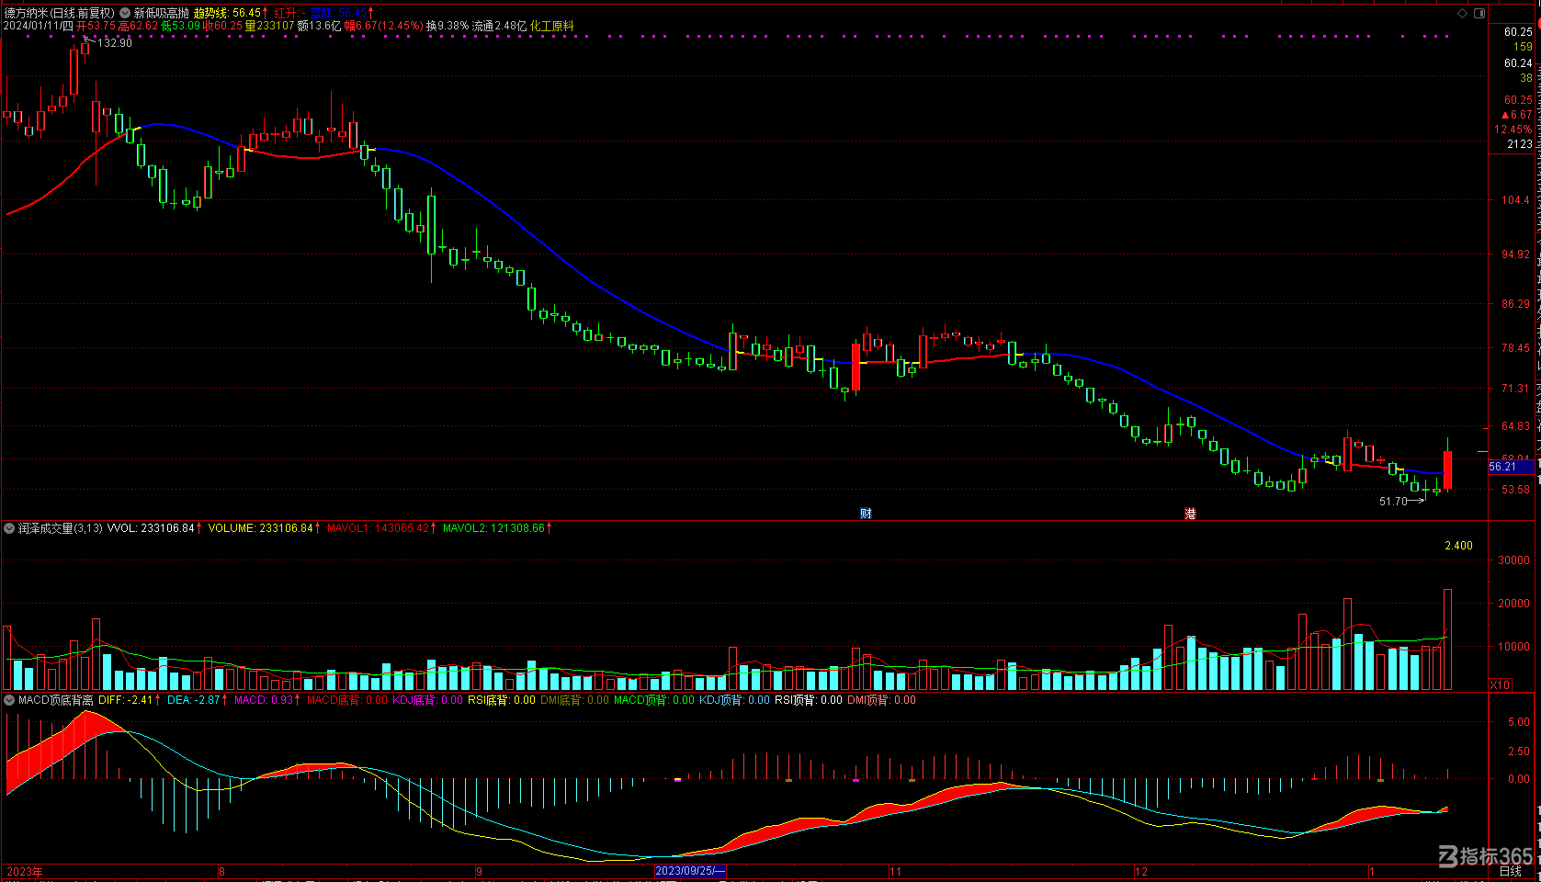This screenshot has height=882, width=1541.
Task: Click the stock title 德方纳米(日线.前复权)
Action: click(59, 13)
